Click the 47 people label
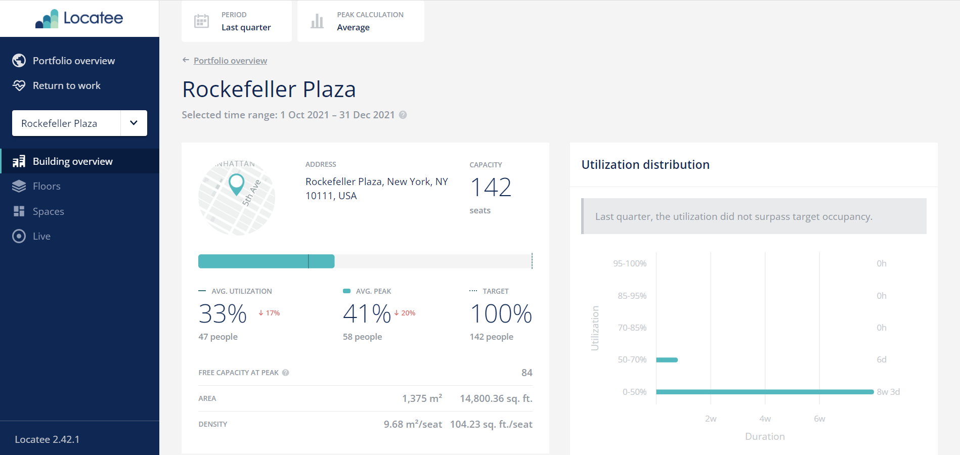 pos(218,337)
